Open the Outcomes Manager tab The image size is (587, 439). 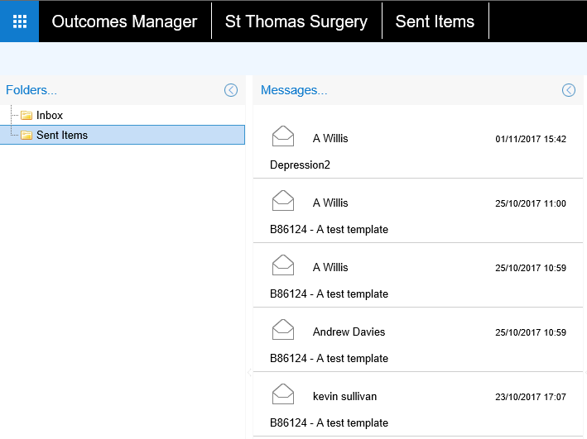coord(124,21)
